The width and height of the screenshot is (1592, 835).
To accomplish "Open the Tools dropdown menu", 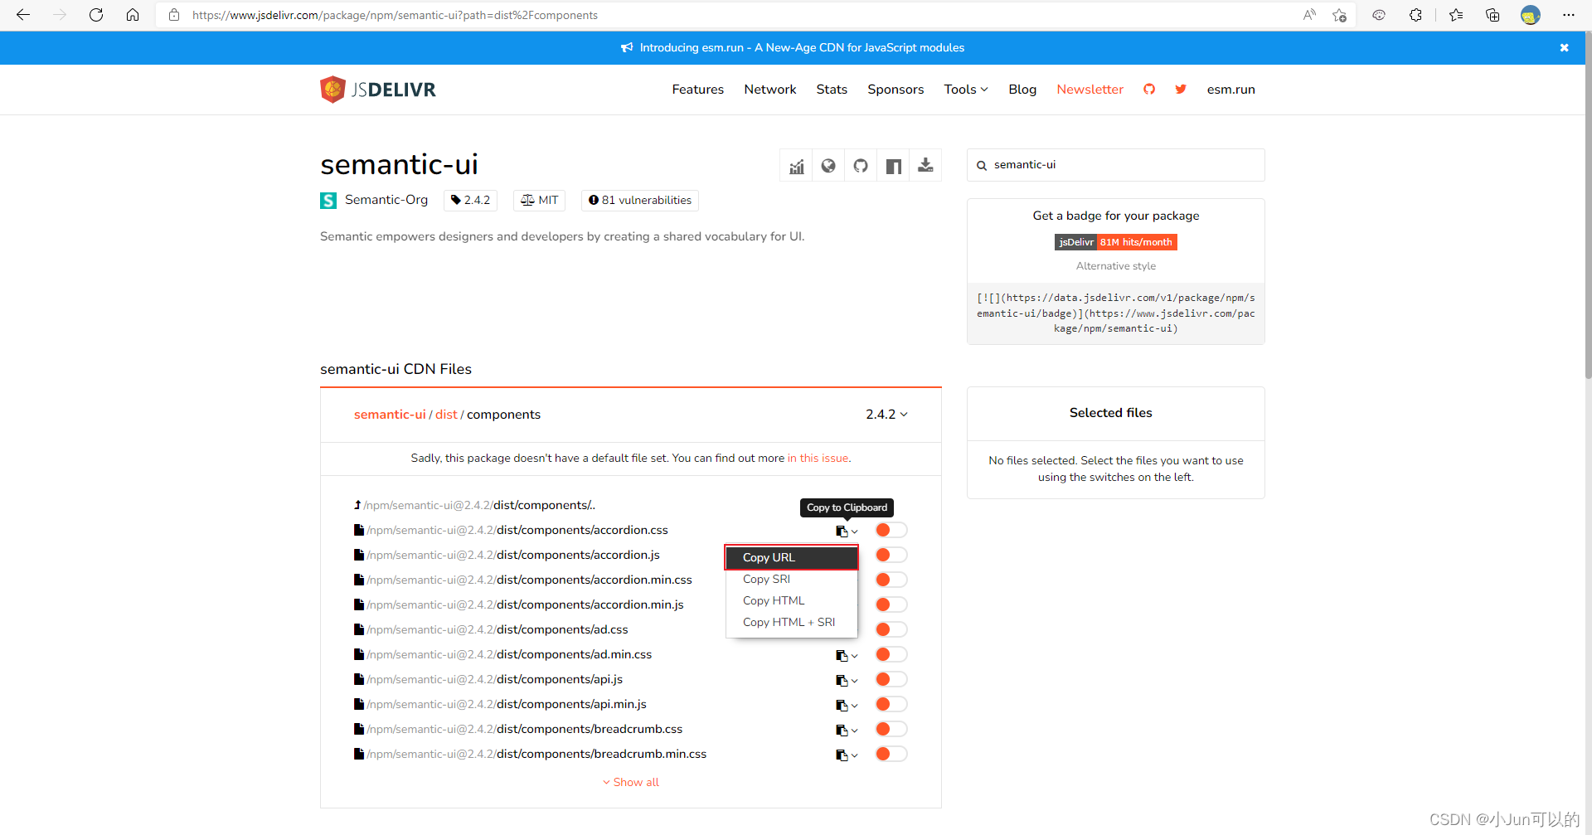I will point(966,90).
